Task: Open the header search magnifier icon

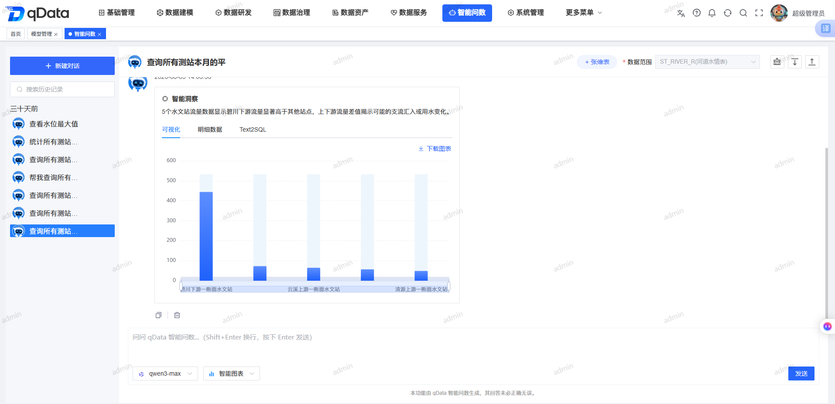Action: (x=743, y=13)
